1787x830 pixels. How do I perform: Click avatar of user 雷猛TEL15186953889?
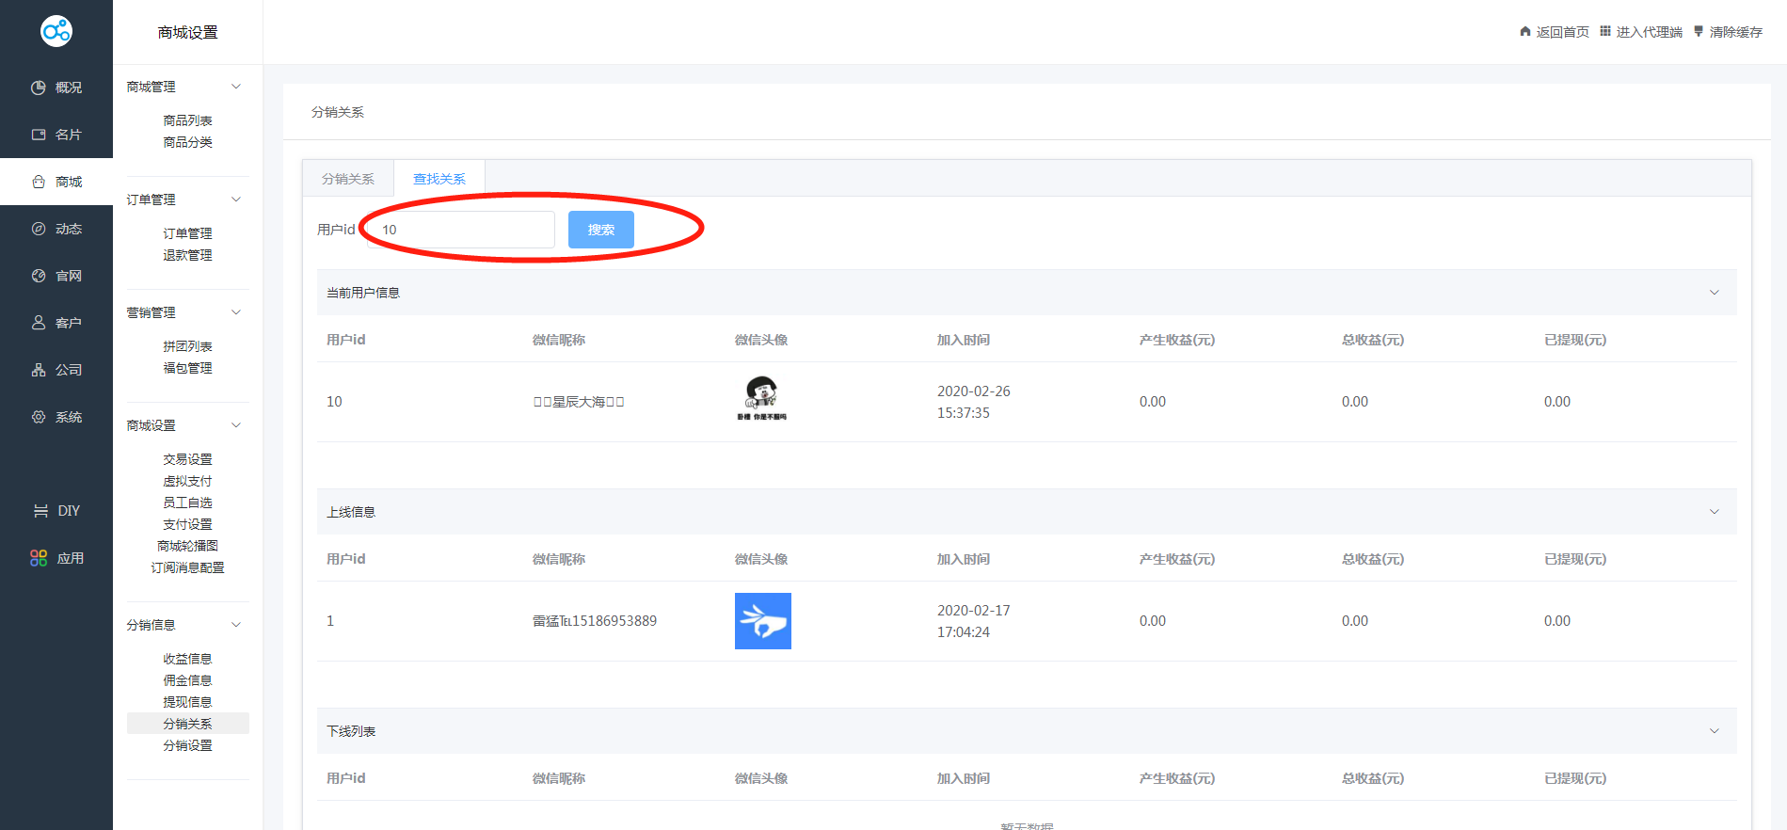[763, 621]
